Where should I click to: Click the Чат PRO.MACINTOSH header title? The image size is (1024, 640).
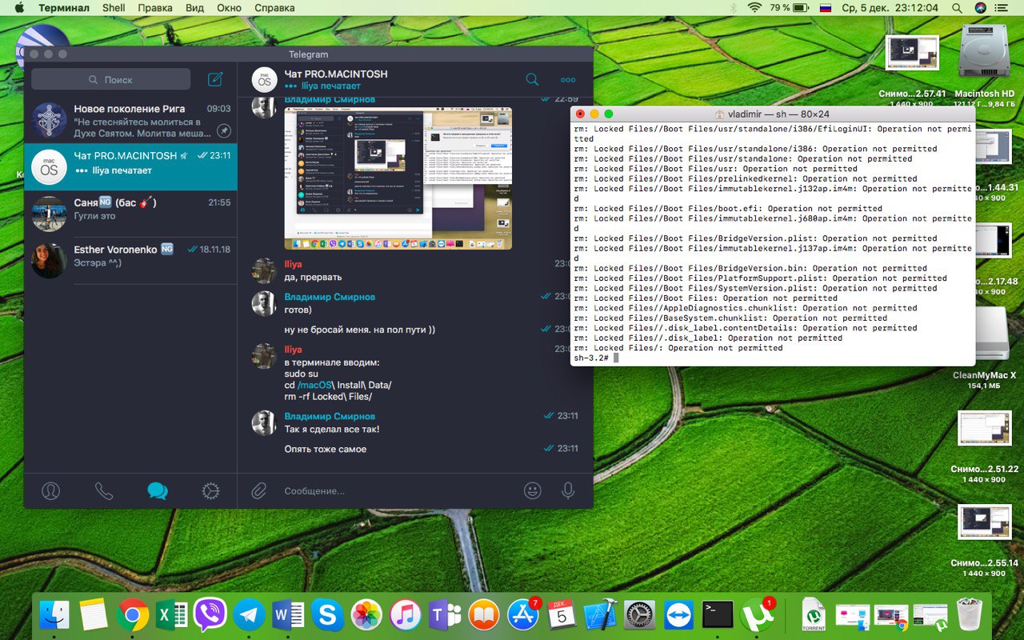(336, 74)
